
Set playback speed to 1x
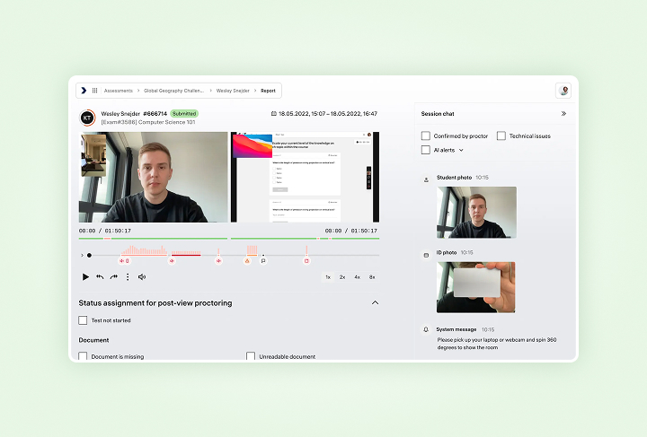click(328, 277)
